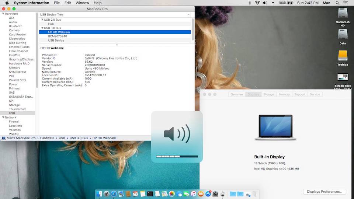Open System Preferences gear in dock
The image size is (354, 199).
(215, 194)
